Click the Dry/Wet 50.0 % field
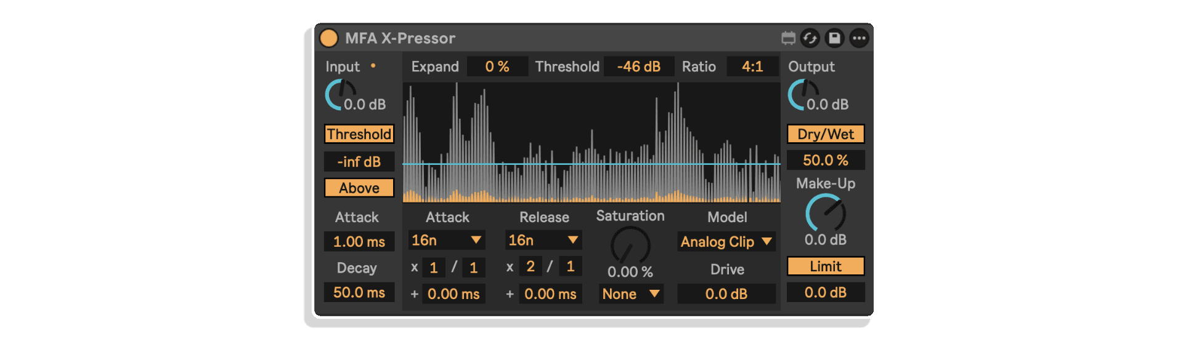 826,161
